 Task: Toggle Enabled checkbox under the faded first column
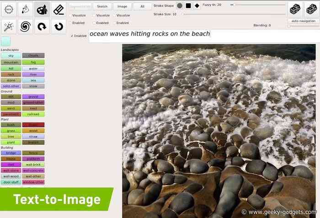tap(70, 23)
